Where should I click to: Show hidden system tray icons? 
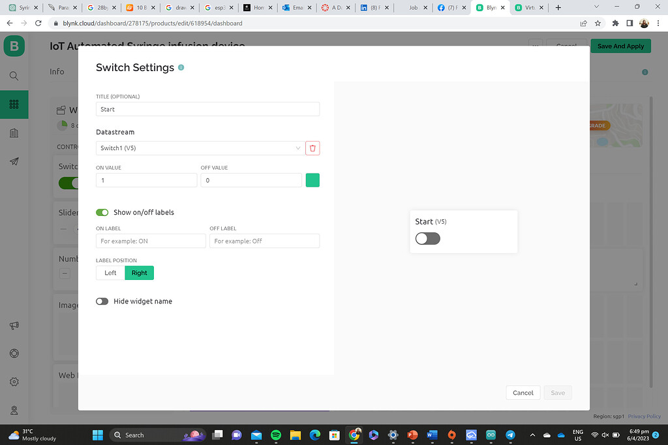tap(532, 435)
